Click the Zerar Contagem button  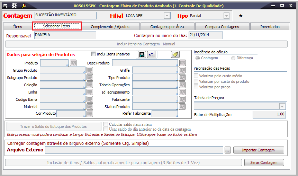[x=264, y=162]
